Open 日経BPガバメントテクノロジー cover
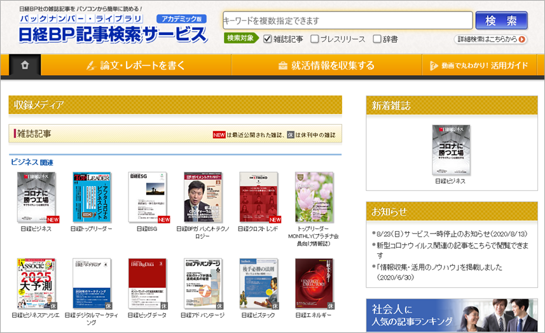545x333 pixels. coord(203,197)
